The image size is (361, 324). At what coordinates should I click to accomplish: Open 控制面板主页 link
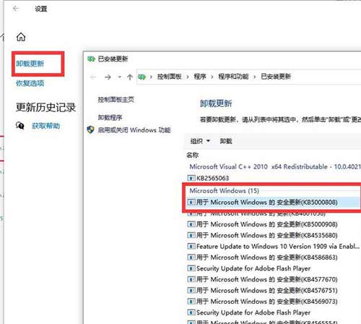(x=116, y=100)
